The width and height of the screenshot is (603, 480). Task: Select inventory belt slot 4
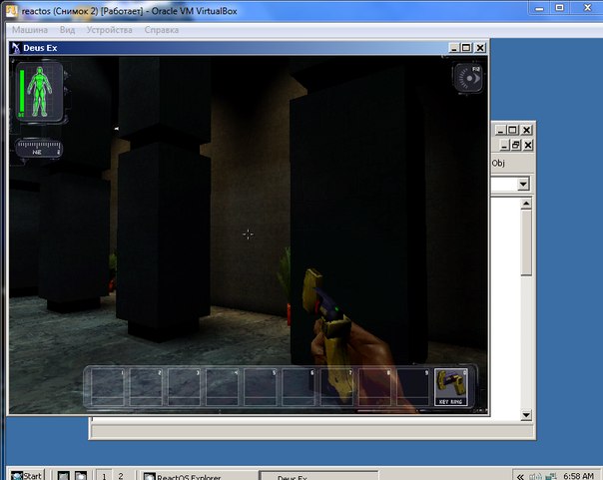222,386
